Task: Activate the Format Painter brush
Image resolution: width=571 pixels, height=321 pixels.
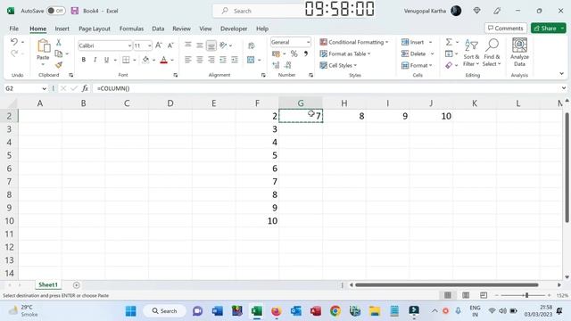Action: (x=59, y=65)
